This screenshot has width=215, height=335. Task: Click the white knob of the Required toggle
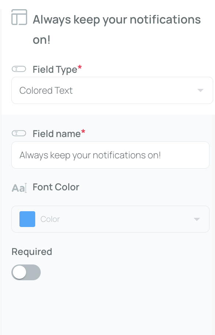click(x=19, y=273)
